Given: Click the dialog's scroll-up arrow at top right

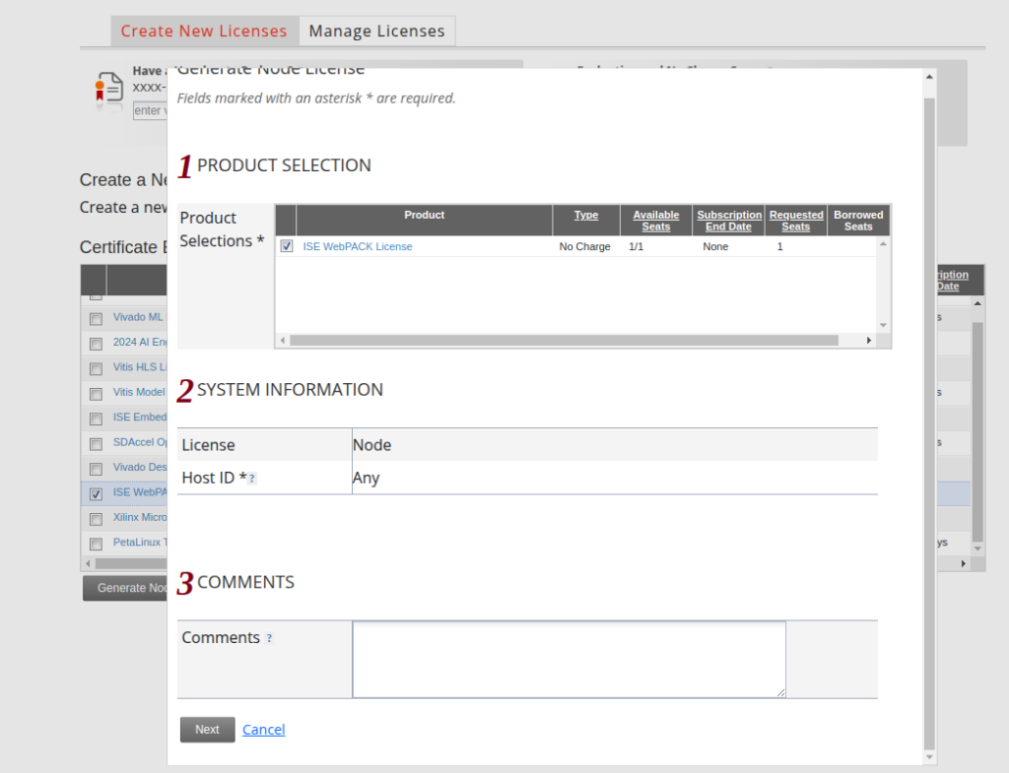Looking at the screenshot, I should 929,77.
